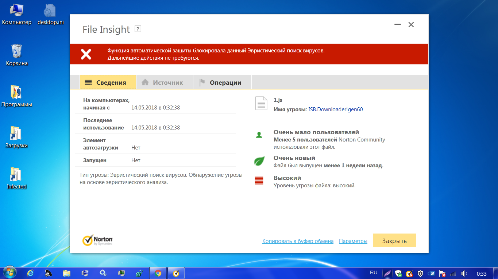Click the 1.js file name text
This screenshot has width=498, height=279.
click(278, 100)
